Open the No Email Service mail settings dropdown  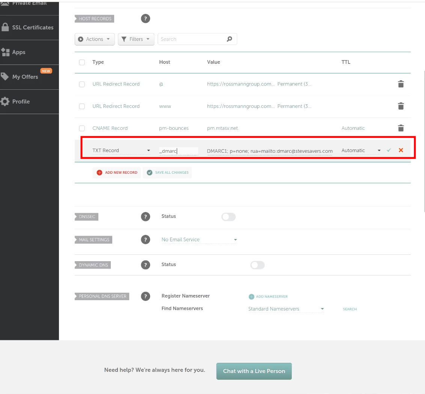(199, 239)
